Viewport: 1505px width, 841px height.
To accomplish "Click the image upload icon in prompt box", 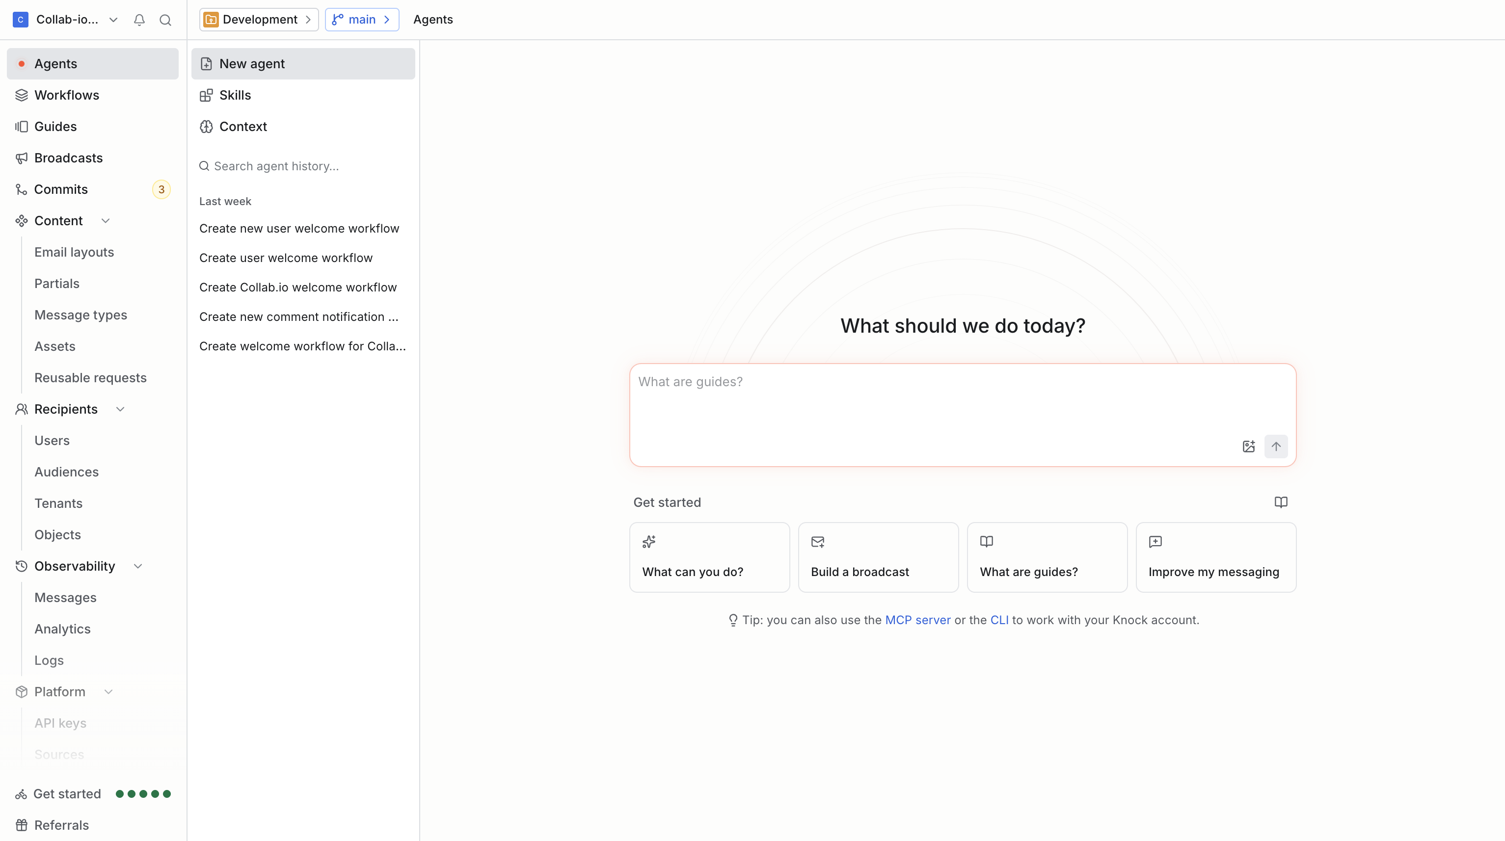I will [1248, 446].
